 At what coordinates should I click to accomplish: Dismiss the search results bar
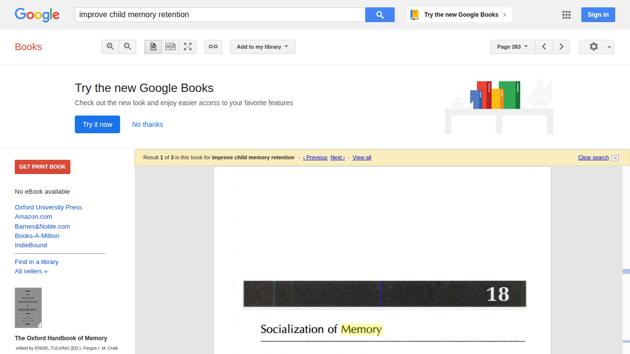point(615,157)
